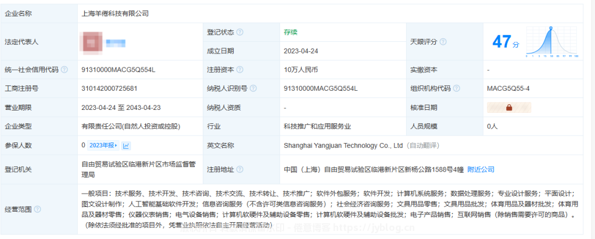This screenshot has height=239, width=595.
Task: Click the lock icon in 核准日期 row
Action: pyautogui.click(x=508, y=108)
